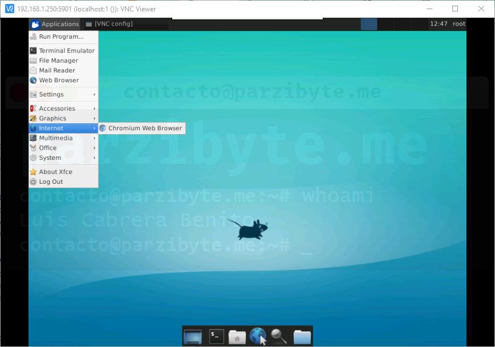Screen dimensions: 495x347
Task: Click the Applications button in the panel
Action: tap(55, 24)
